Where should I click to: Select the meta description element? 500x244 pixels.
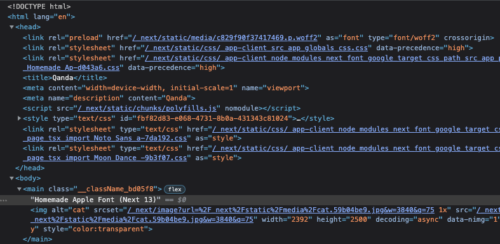tap(109, 98)
